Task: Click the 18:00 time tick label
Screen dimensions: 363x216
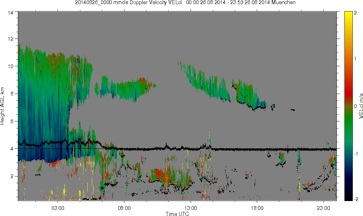Action: 257,208
